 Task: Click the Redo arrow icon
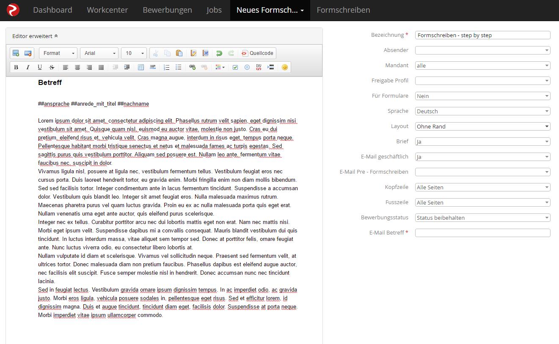point(231,53)
